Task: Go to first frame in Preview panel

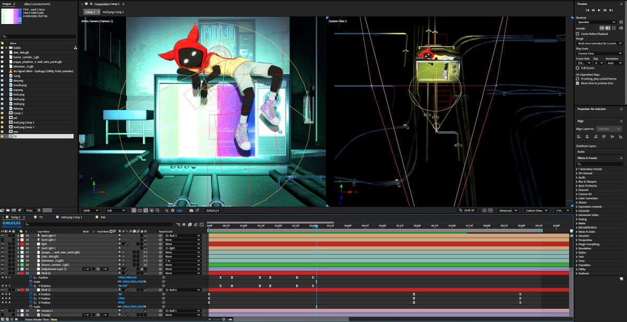Action: [x=587, y=10]
